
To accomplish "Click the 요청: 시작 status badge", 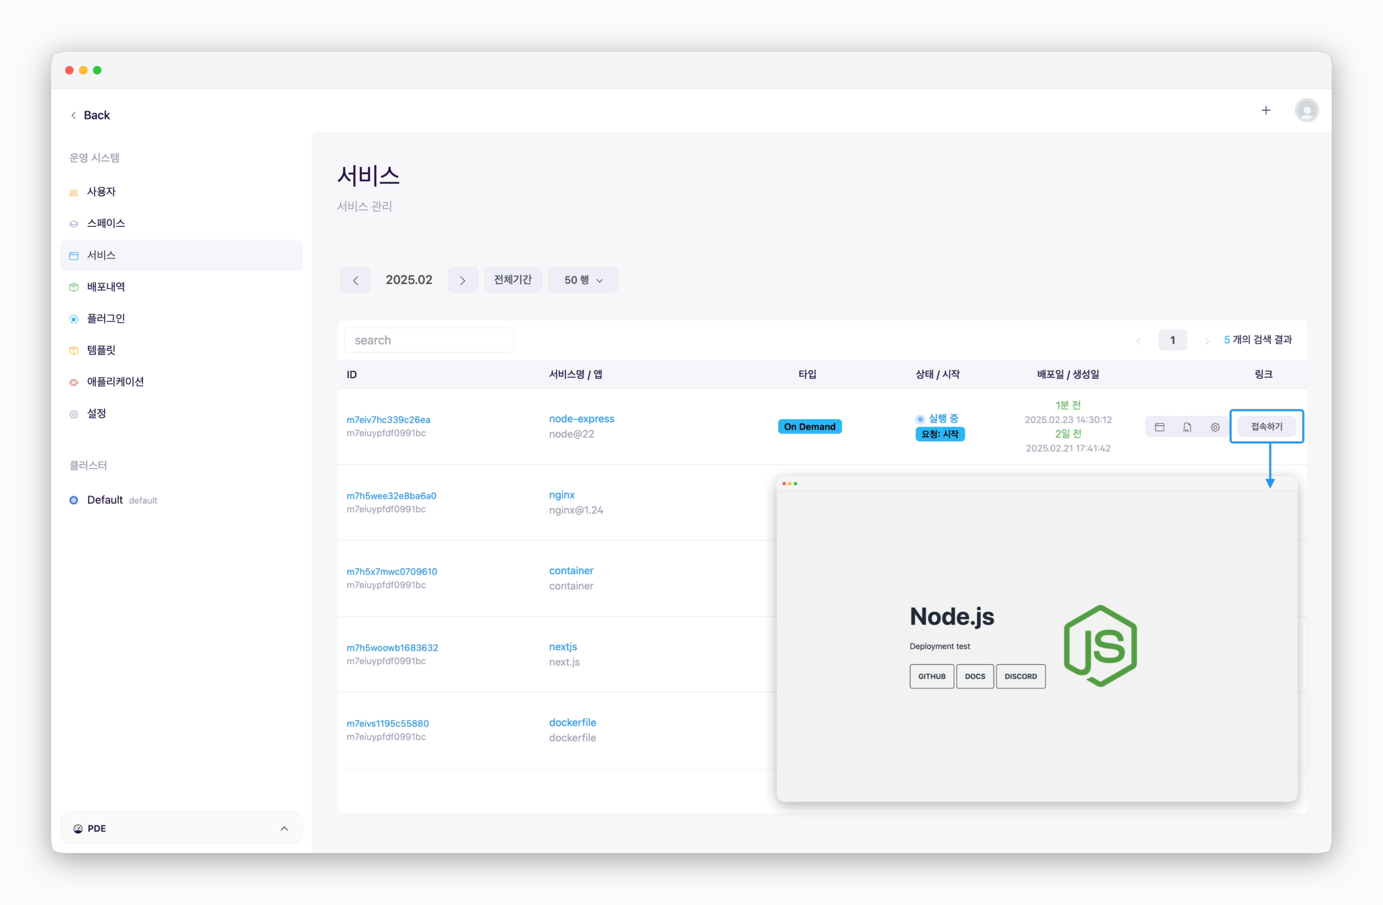I will 940,434.
